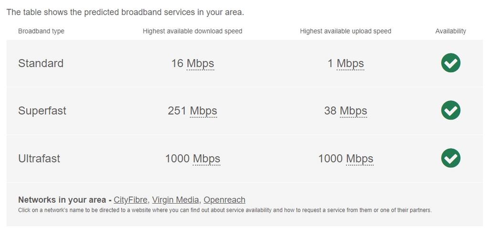Click the Highest available upload speed header
This screenshot has width=489, height=228.
pos(346,31)
